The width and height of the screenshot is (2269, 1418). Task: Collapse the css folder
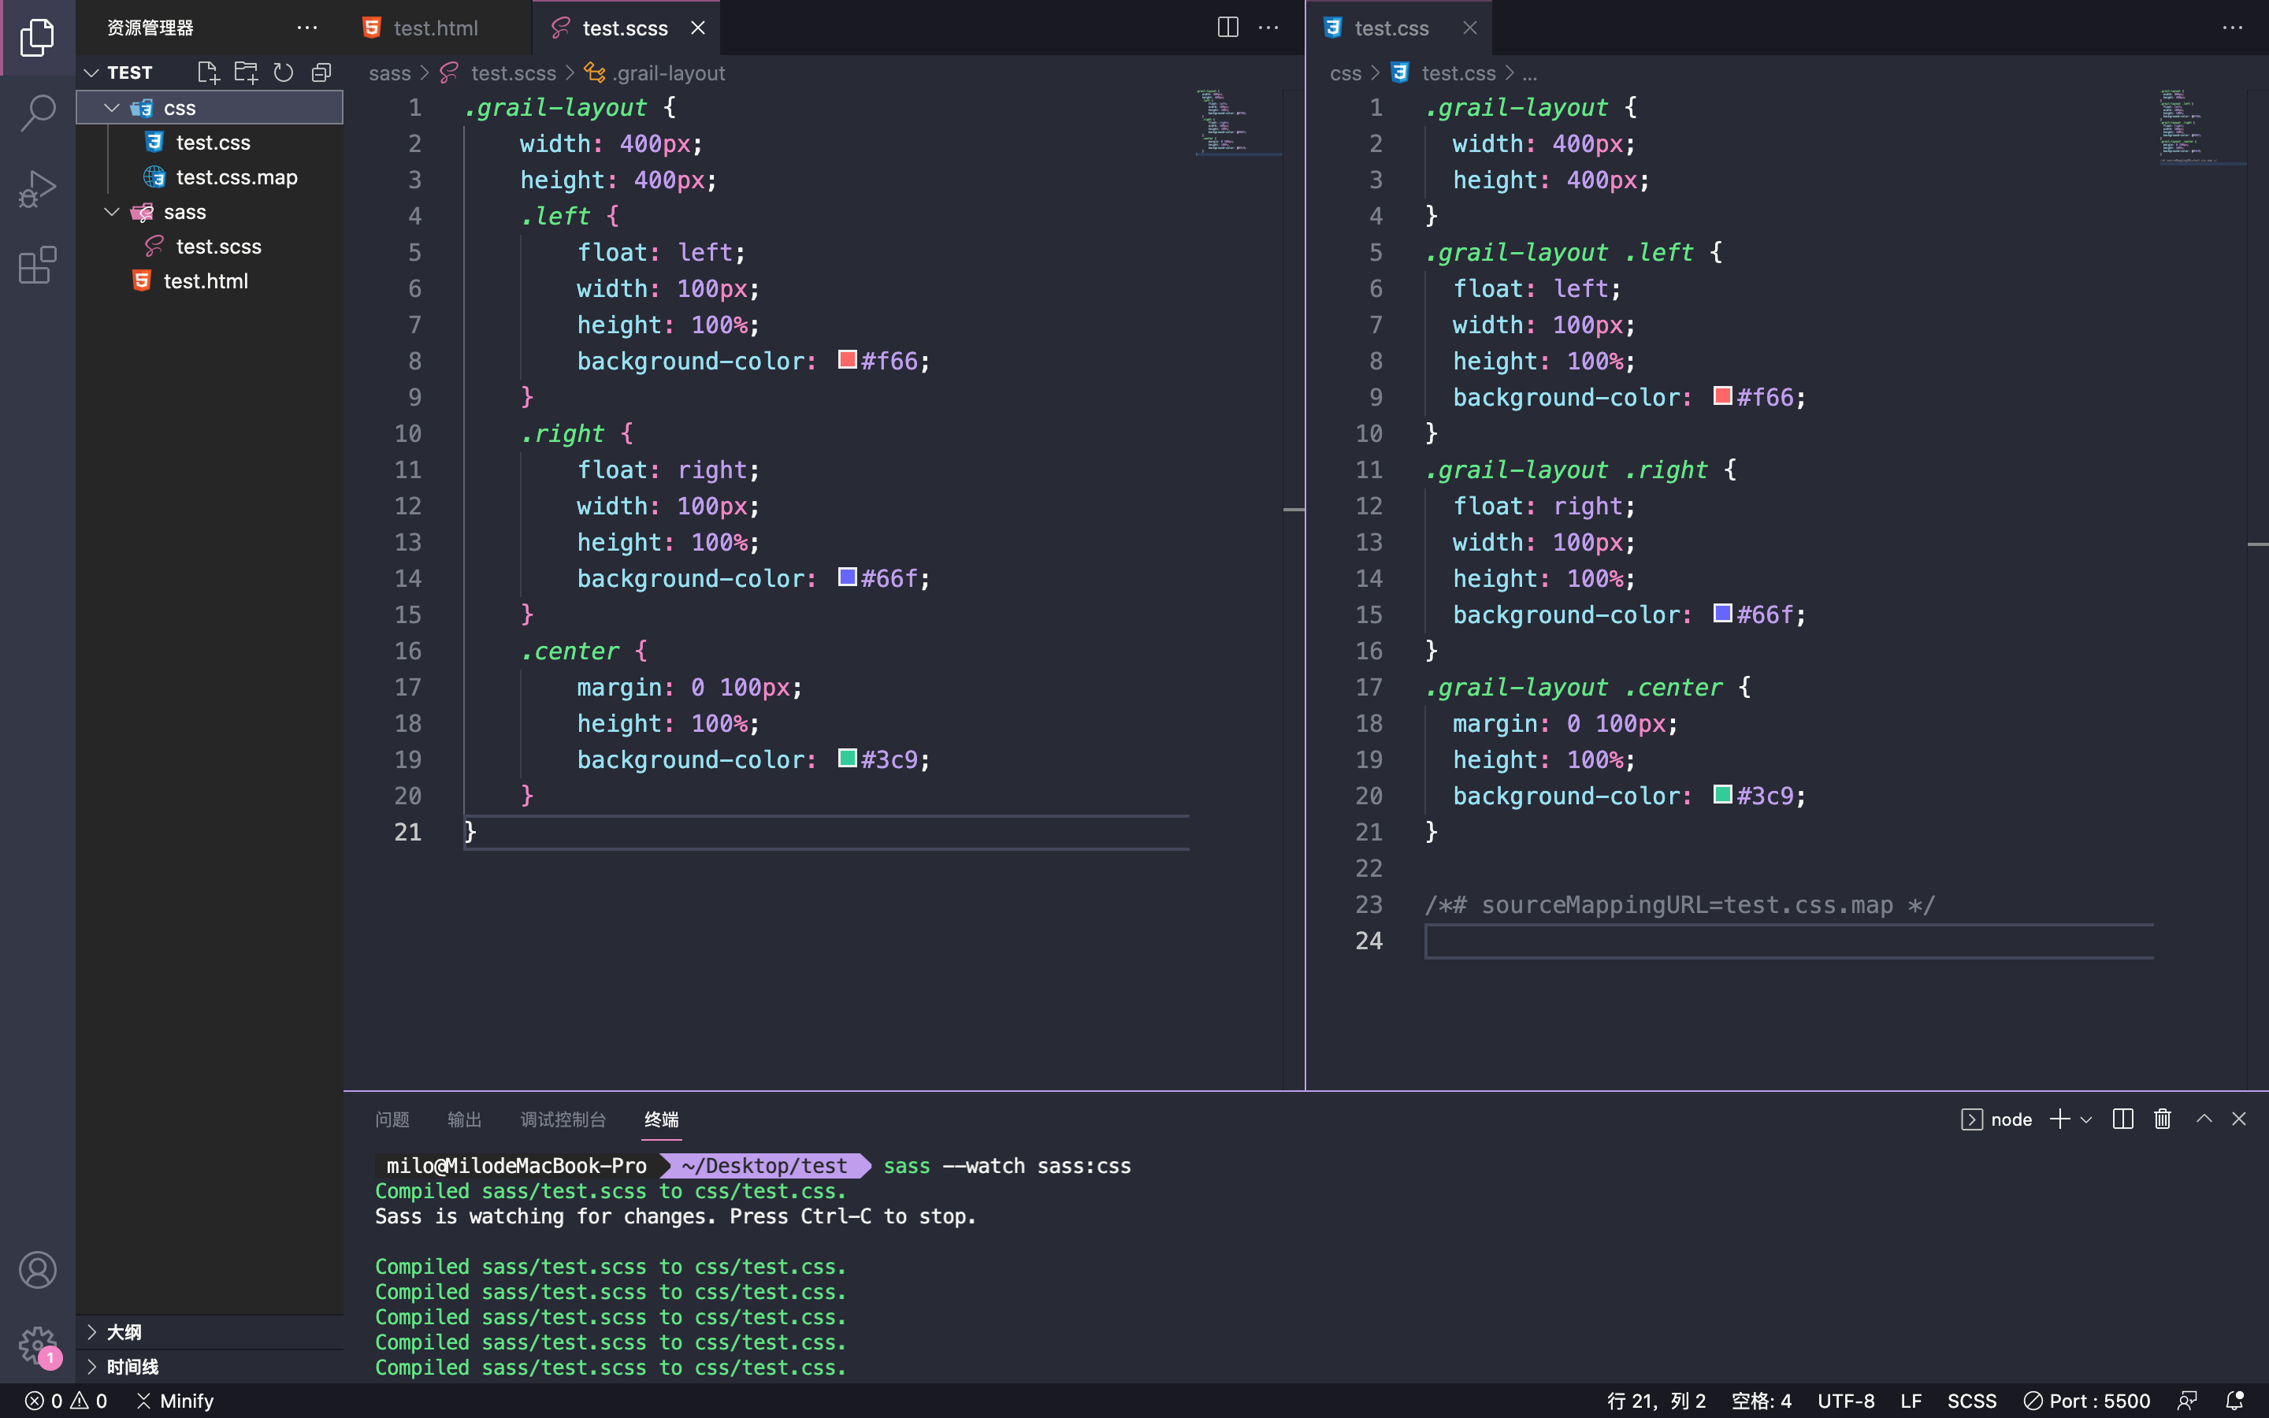tap(112, 108)
